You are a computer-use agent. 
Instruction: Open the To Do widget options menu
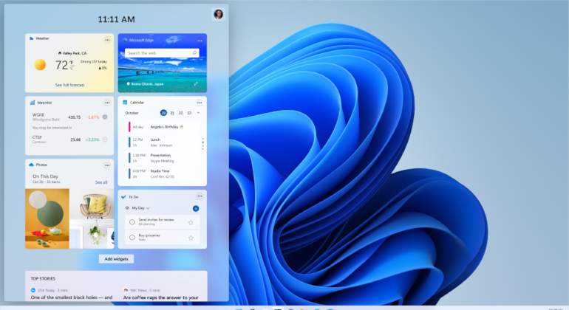point(200,196)
